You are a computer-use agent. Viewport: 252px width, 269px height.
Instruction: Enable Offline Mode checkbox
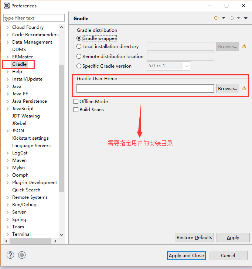[76, 101]
